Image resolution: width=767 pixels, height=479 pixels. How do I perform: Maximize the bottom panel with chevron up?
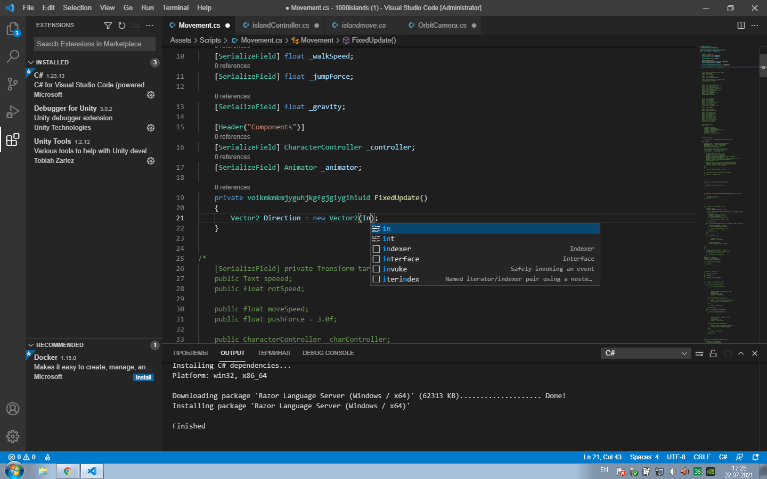(x=741, y=353)
